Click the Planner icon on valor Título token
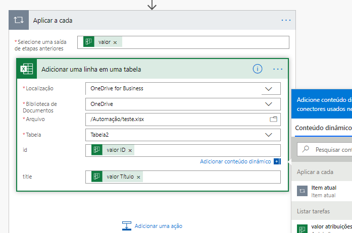Image resolution: width=352 pixels, height=233 pixels. click(x=97, y=177)
